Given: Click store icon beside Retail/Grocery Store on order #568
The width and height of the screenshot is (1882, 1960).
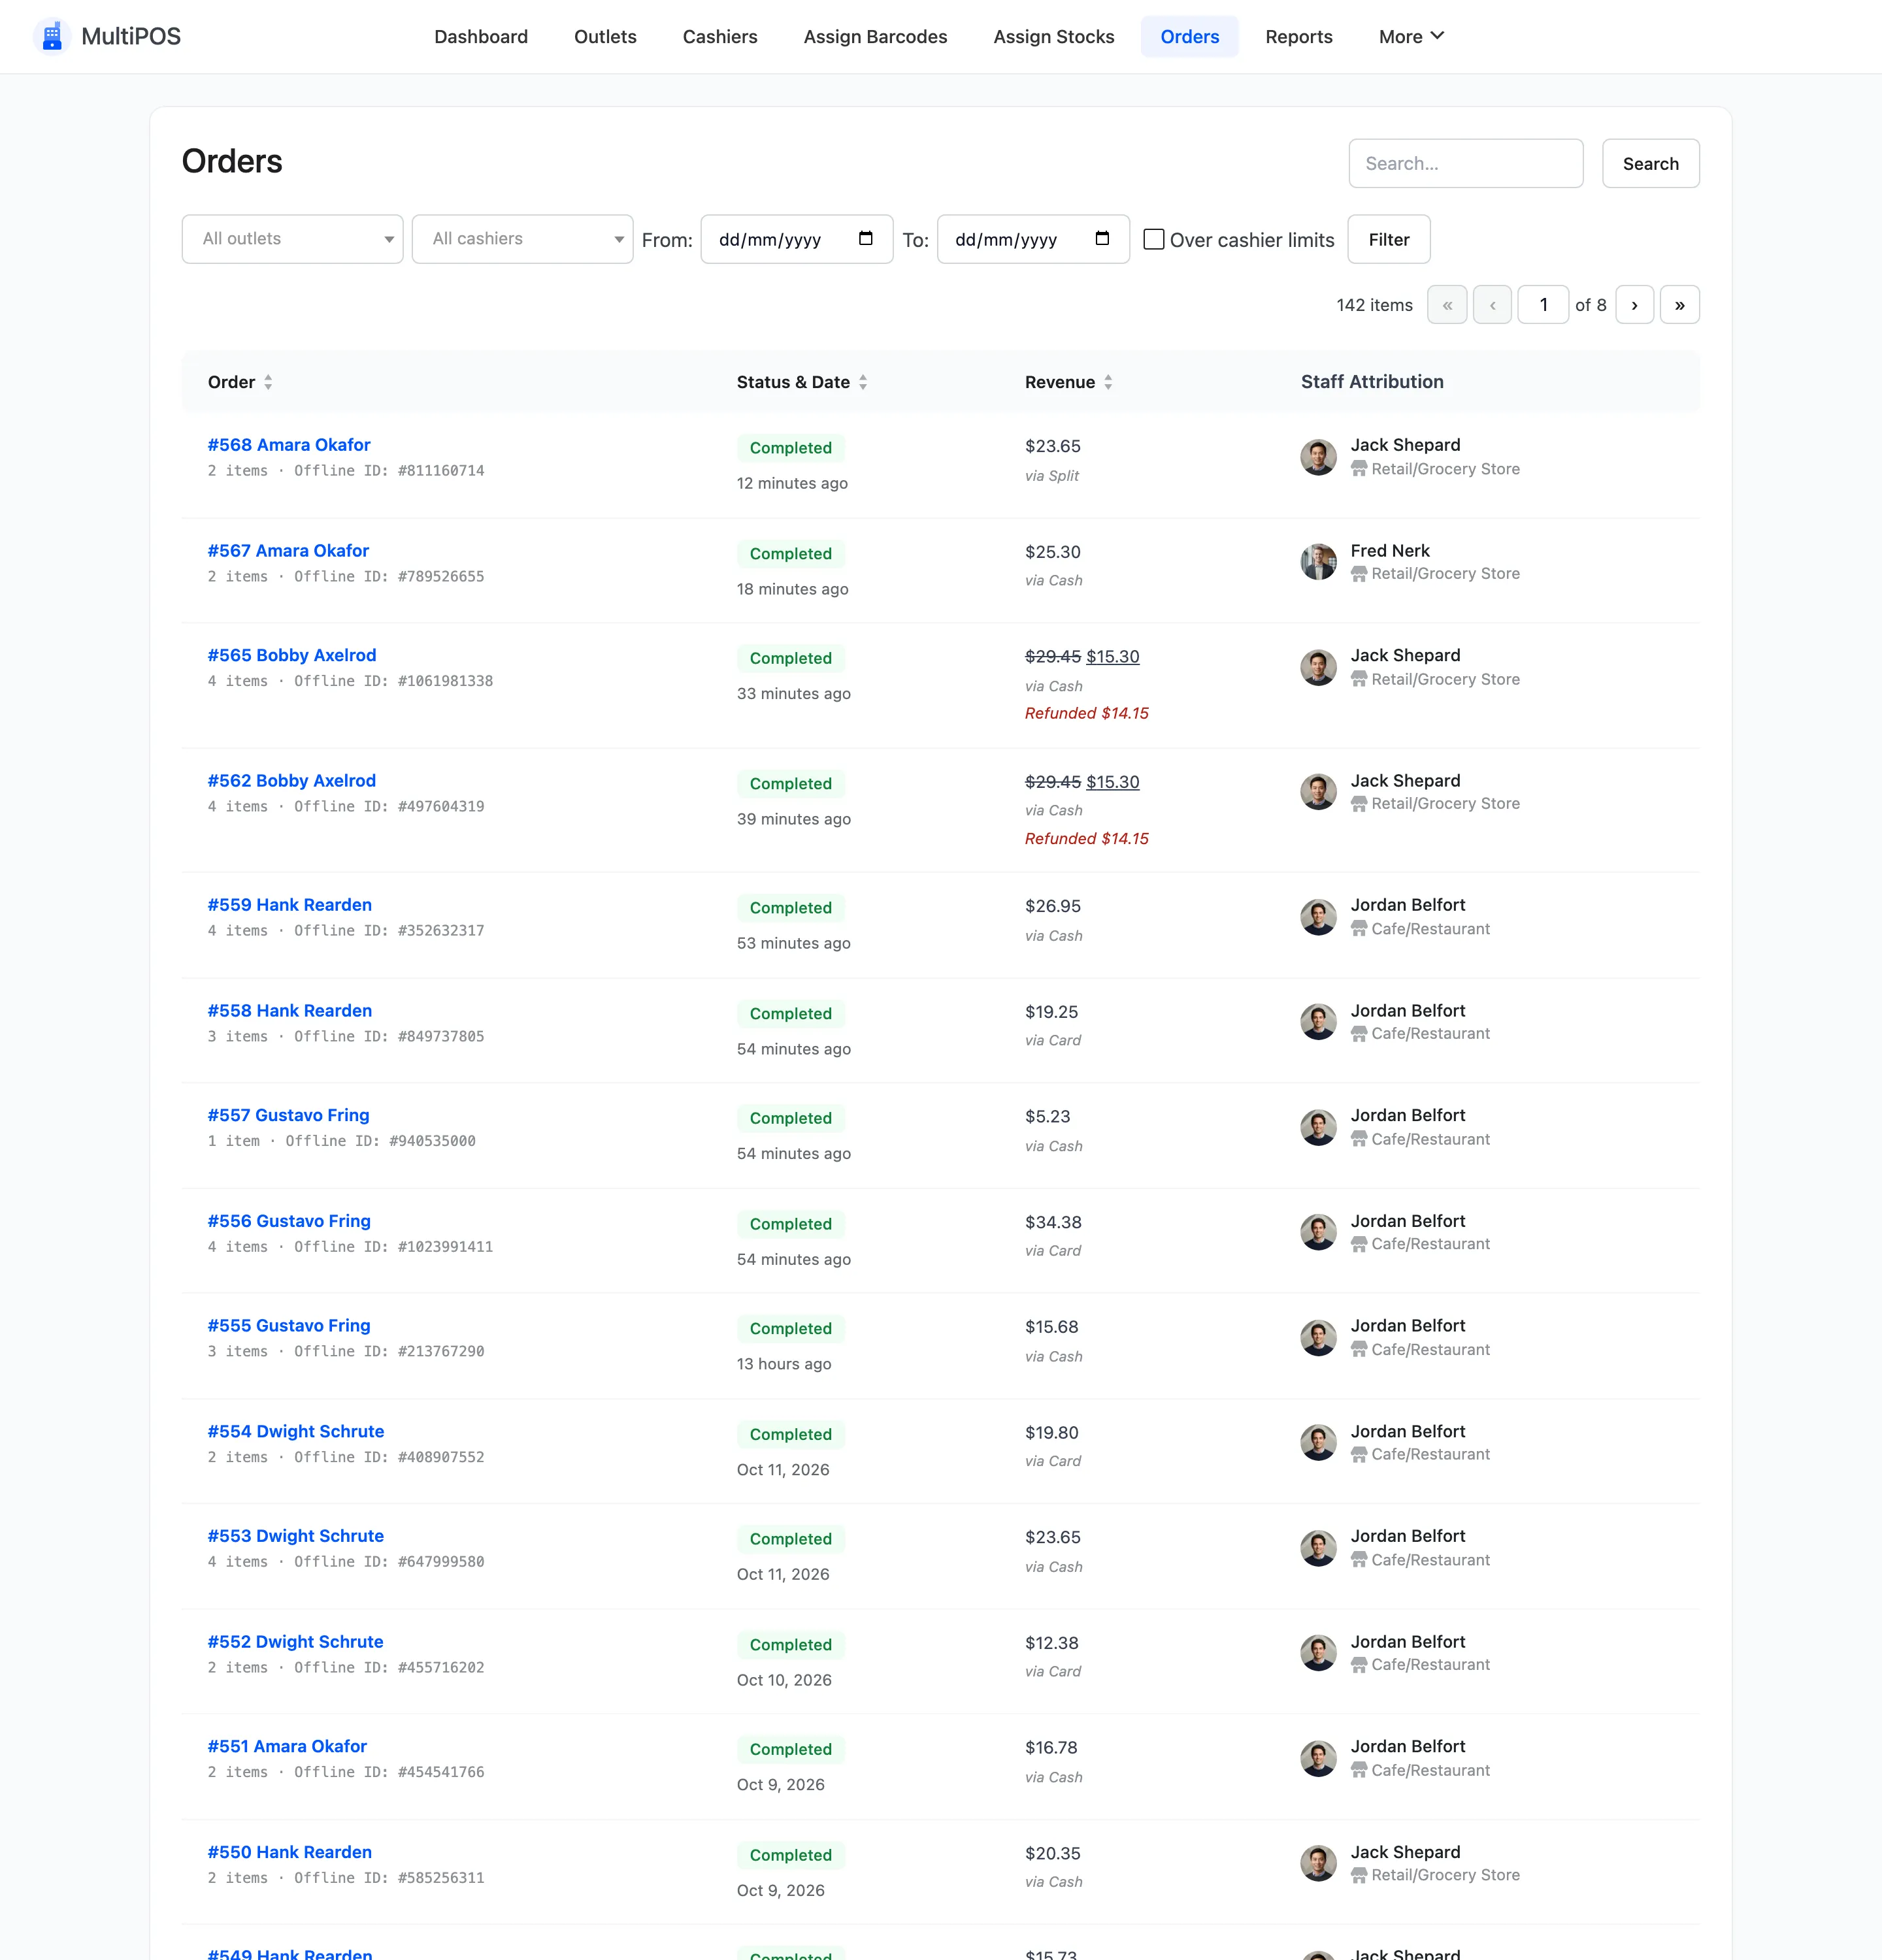Looking at the screenshot, I should (x=1359, y=469).
